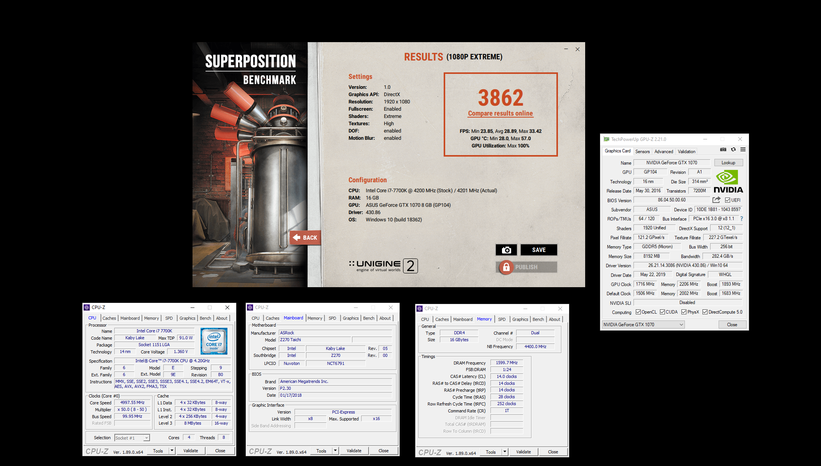The width and height of the screenshot is (821, 466).
Task: Click the score 3862
Action: pyautogui.click(x=500, y=98)
